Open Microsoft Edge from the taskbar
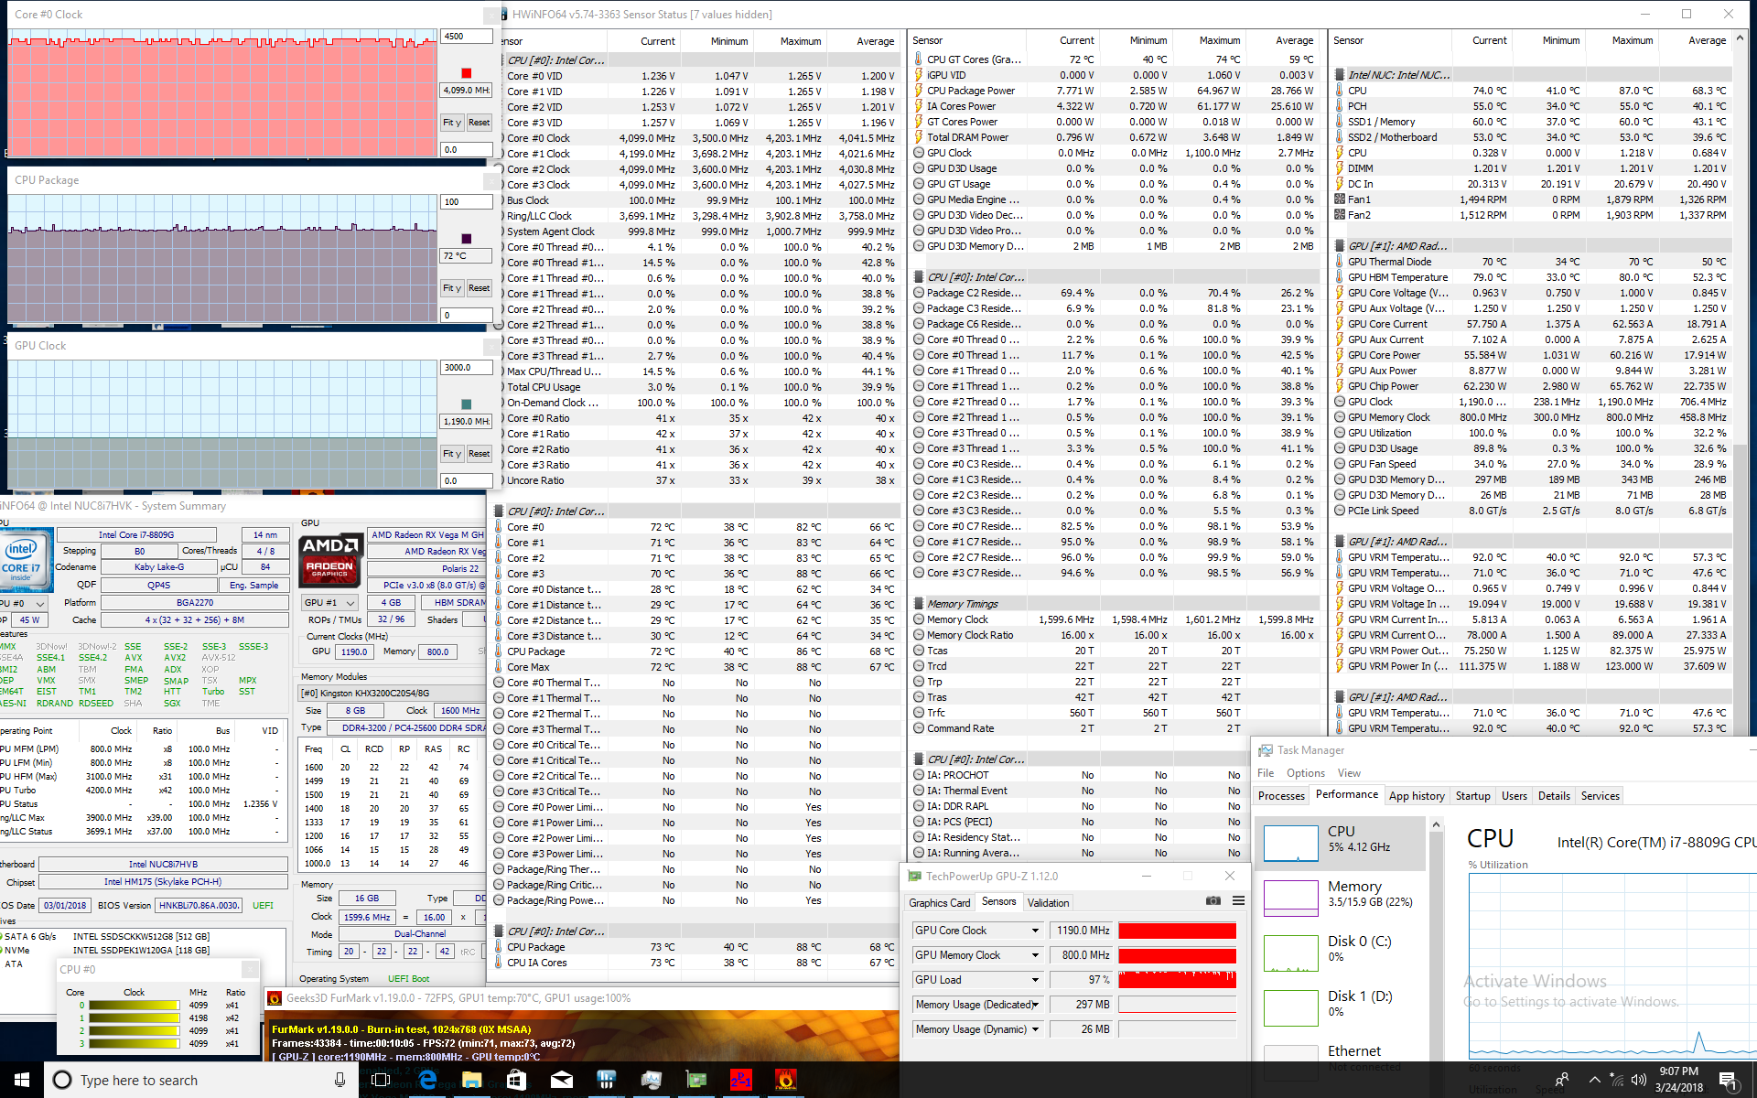 tap(426, 1080)
